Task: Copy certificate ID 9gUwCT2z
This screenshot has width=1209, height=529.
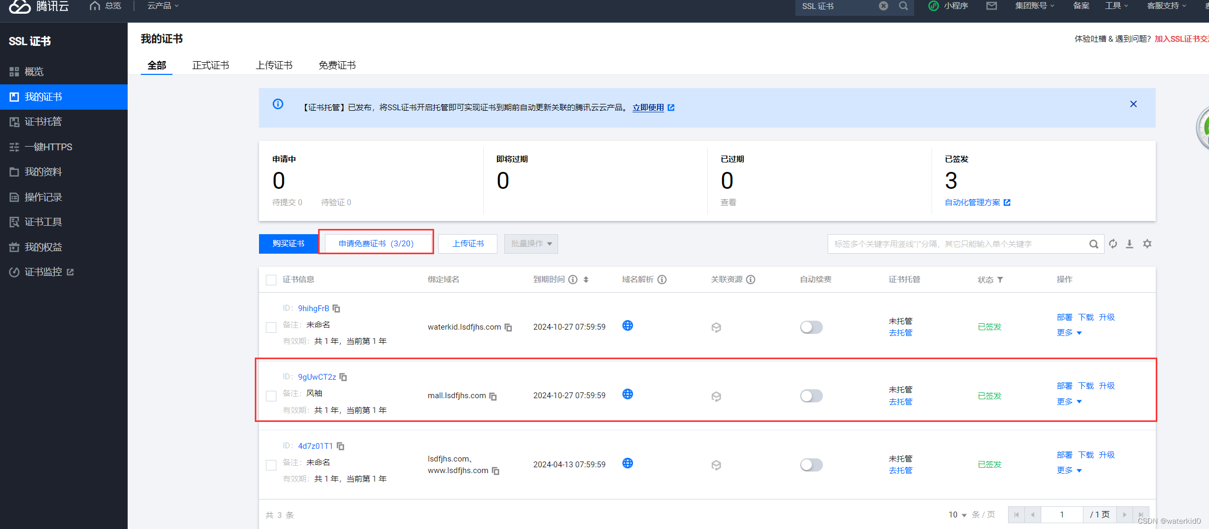Action: (x=343, y=377)
